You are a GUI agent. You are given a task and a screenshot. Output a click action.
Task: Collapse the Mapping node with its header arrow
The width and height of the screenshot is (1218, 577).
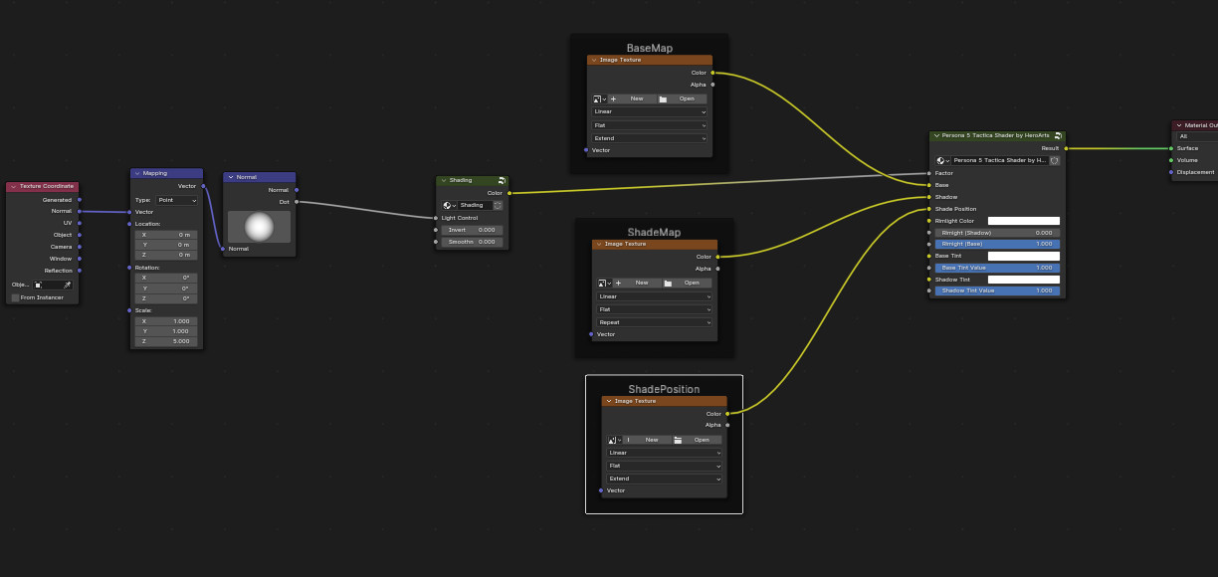tap(137, 173)
